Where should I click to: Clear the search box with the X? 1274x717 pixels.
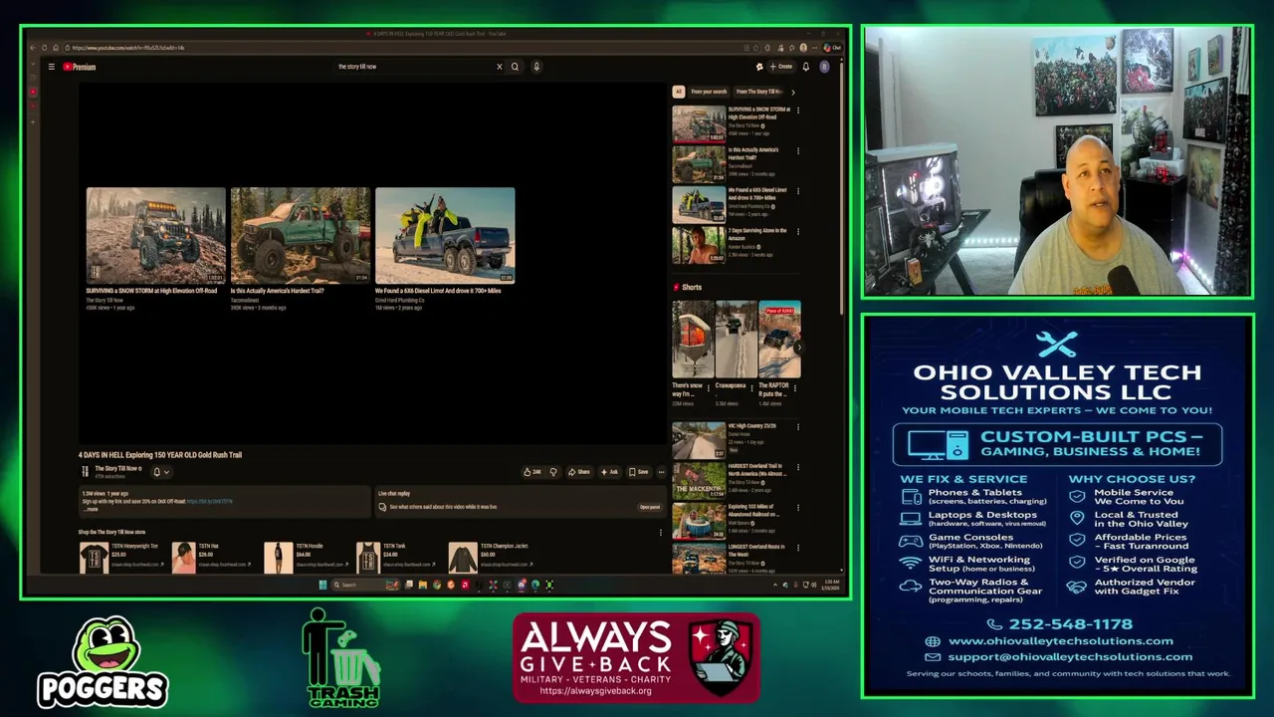(500, 67)
